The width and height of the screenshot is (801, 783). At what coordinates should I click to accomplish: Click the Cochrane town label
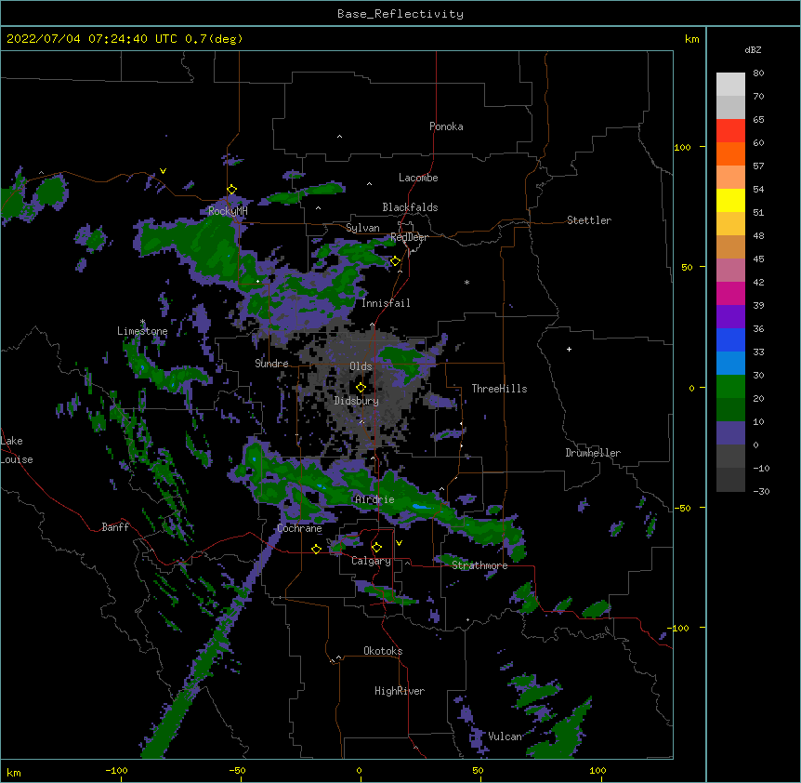click(299, 528)
